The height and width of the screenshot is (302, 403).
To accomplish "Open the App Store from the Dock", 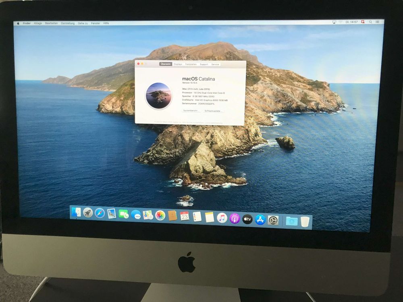I will pyautogui.click(x=260, y=220).
